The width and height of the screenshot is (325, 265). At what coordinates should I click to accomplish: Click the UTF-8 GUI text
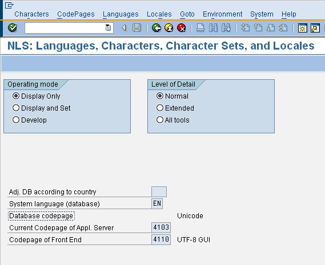(x=194, y=240)
